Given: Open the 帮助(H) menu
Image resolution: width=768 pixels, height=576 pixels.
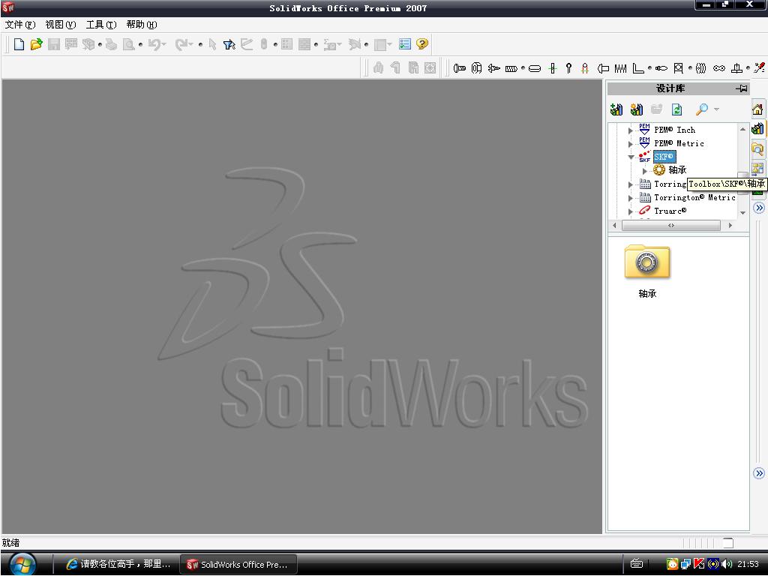Looking at the screenshot, I should (142, 25).
